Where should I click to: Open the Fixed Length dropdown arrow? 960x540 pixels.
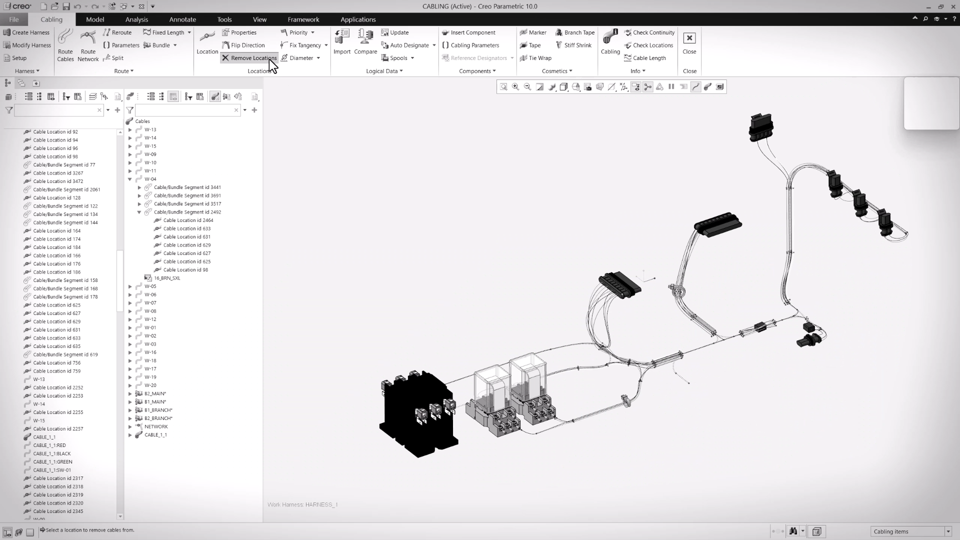[x=189, y=32]
